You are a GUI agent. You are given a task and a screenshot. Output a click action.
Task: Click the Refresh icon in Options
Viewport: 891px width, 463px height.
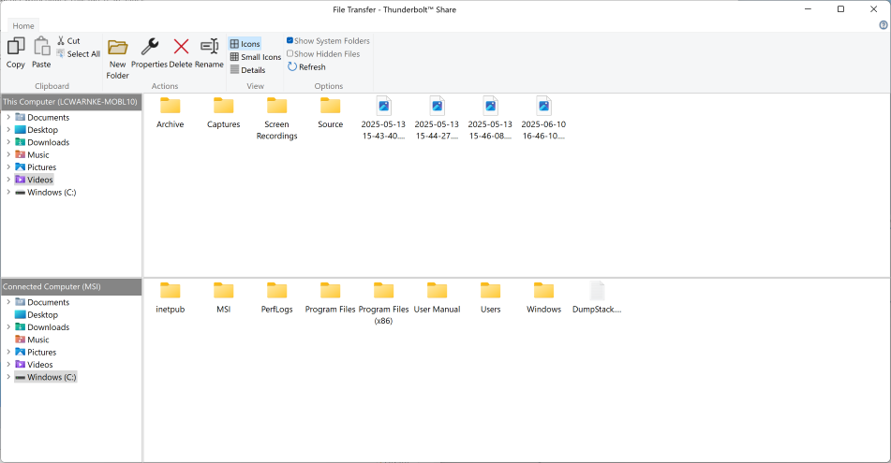pyautogui.click(x=292, y=67)
